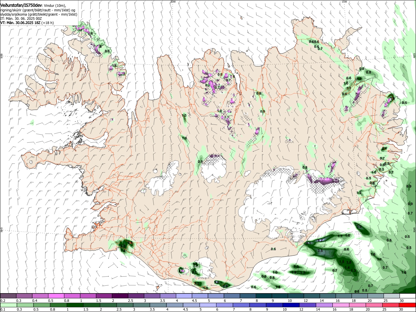
Task: Click the 2.8 value on the south coast
Action: point(225,286)
